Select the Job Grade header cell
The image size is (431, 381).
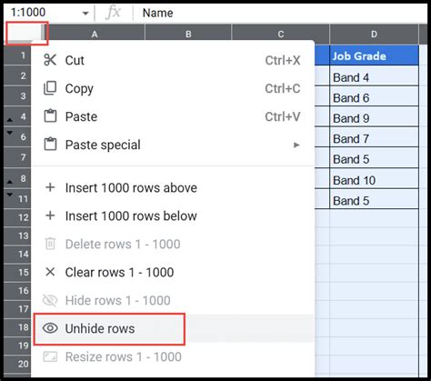coord(374,55)
